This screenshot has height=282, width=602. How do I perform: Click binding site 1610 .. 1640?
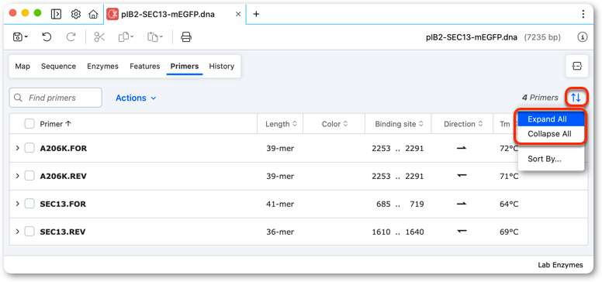tap(398, 232)
